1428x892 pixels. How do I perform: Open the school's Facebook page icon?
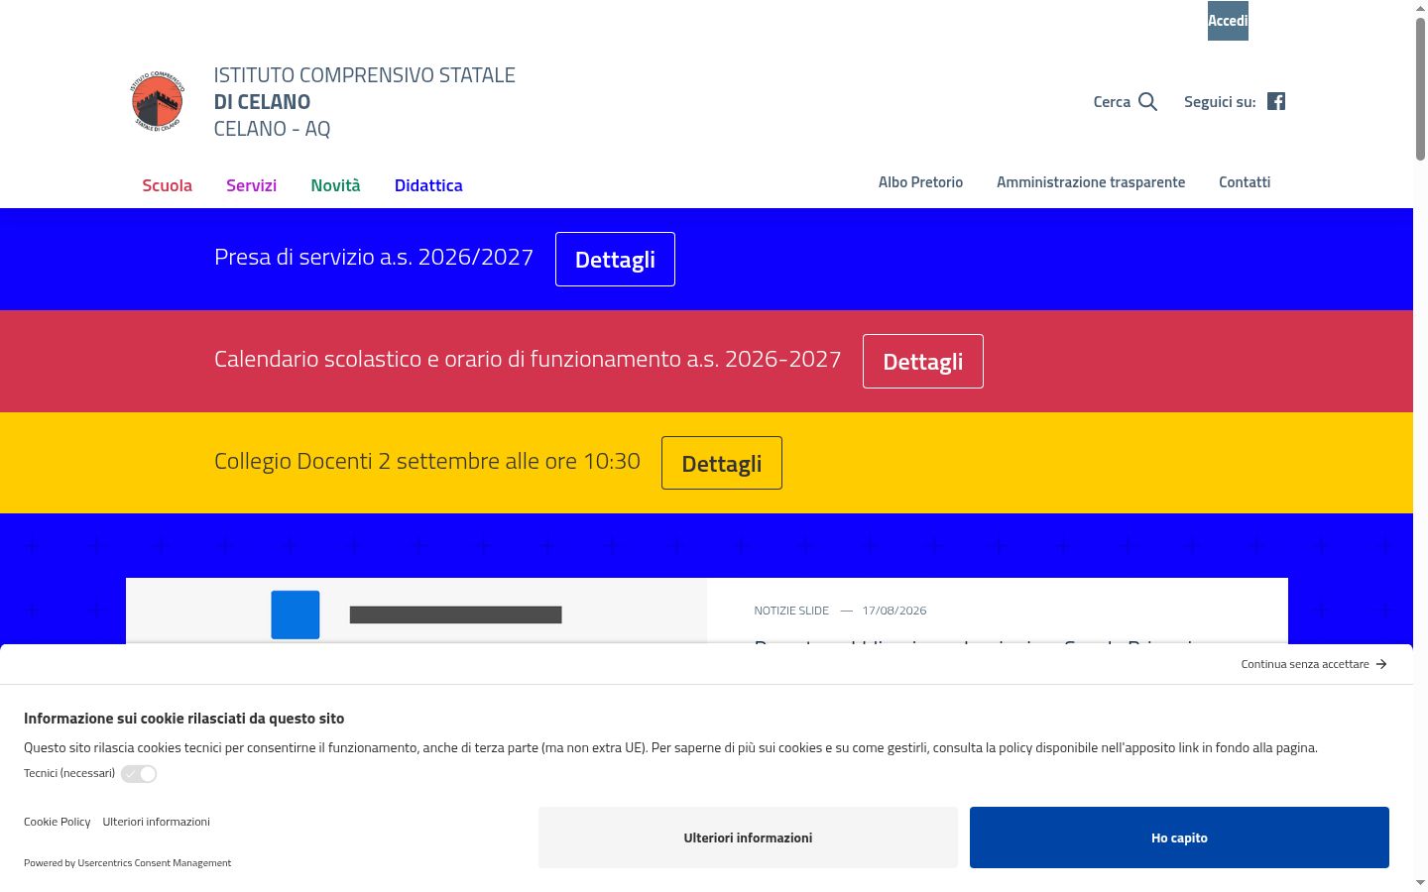(x=1276, y=101)
